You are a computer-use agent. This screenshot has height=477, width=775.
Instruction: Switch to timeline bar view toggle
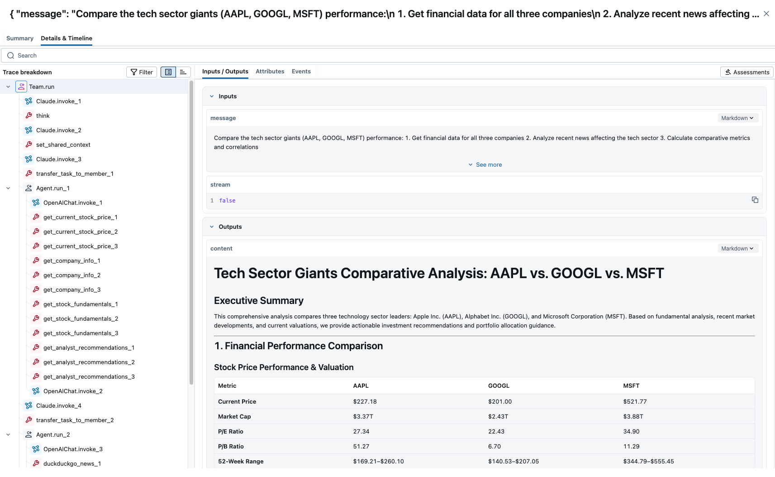click(x=183, y=72)
